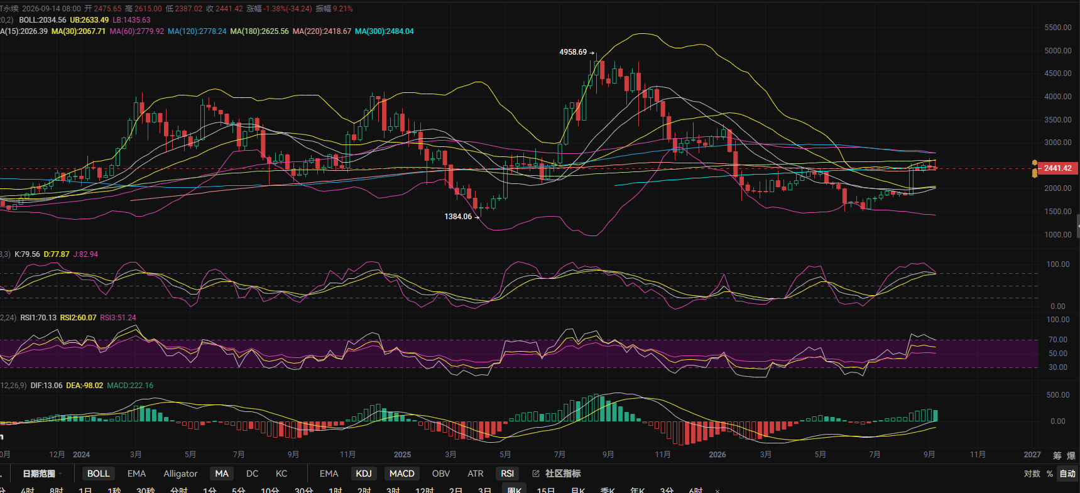Click the RSI3:51.24 legend value
Screen dimensions: 1080x493
coord(118,318)
